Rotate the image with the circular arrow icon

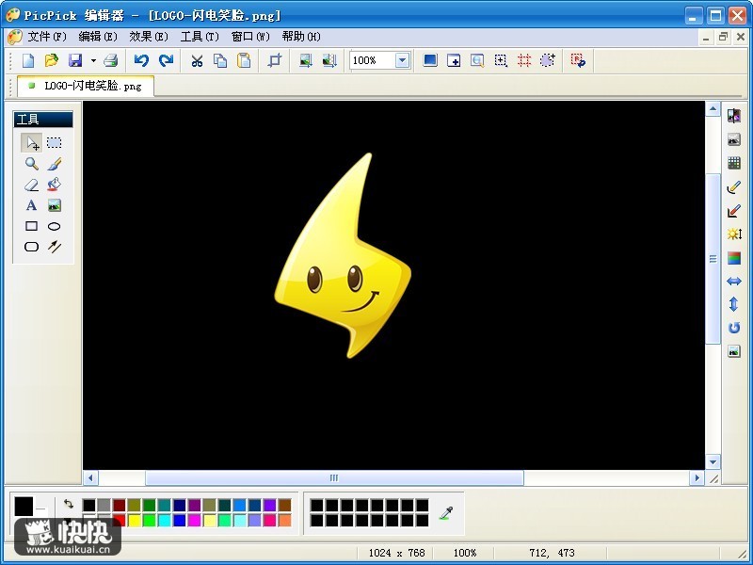pyautogui.click(x=734, y=328)
